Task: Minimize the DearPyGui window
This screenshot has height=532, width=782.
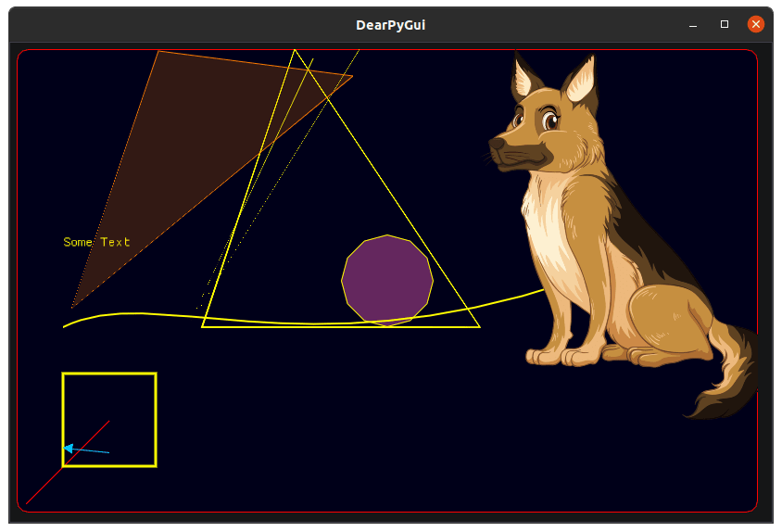Action: [693, 24]
